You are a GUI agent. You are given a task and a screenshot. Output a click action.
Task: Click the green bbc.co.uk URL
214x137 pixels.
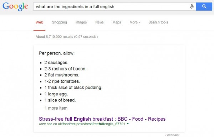[82, 124]
